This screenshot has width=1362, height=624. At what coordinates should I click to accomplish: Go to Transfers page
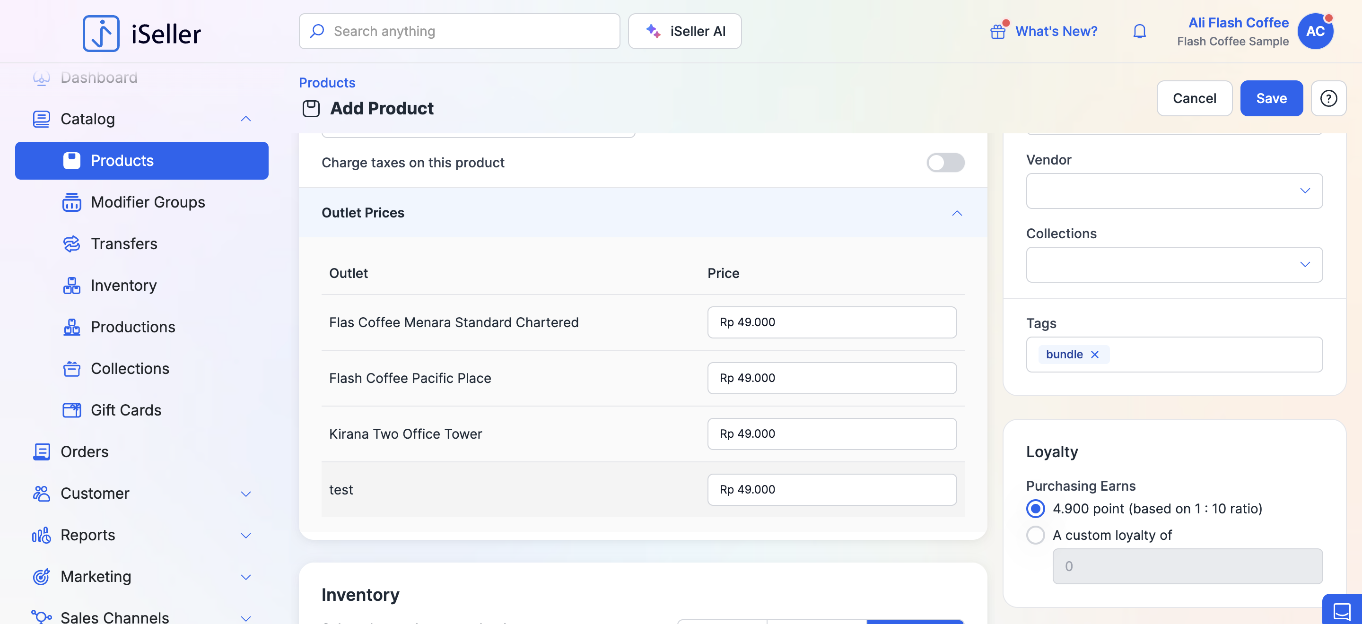124,243
